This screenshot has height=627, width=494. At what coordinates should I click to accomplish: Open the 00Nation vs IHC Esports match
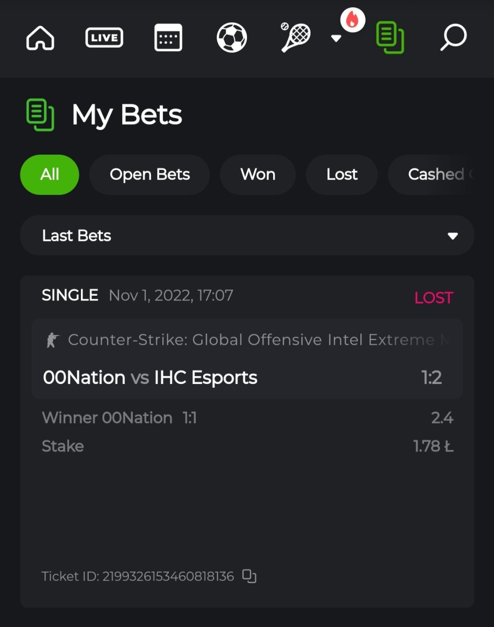click(150, 378)
